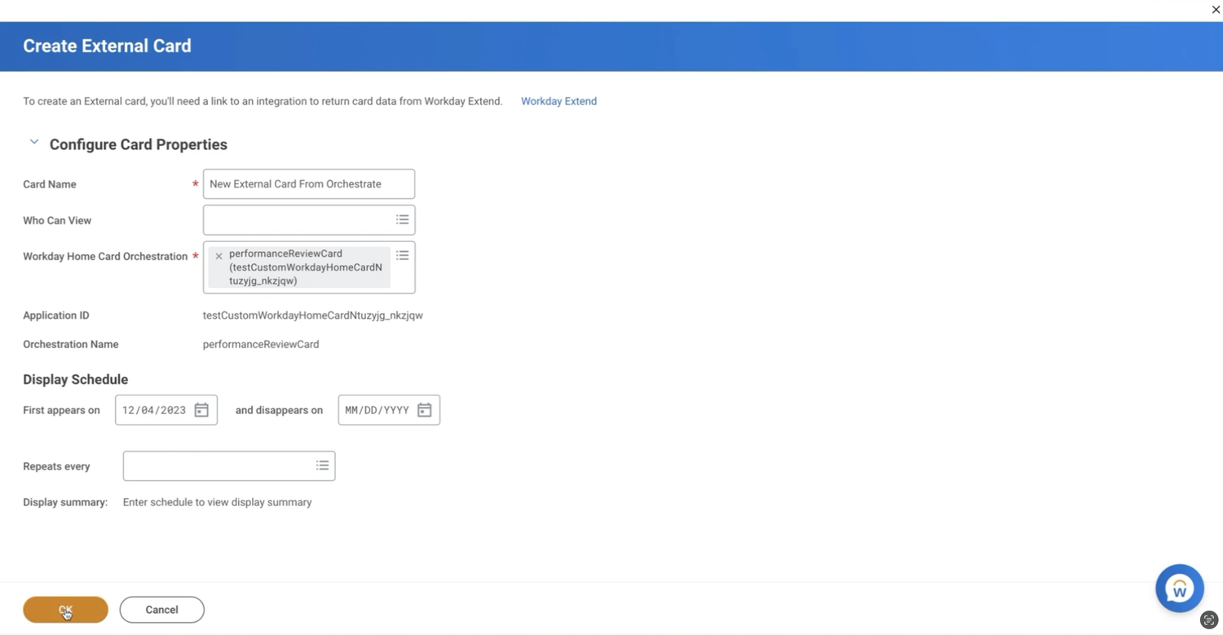Viewport: 1223px width, 635px height.
Task: Open the calendar picker for disappears on
Action: tap(423, 410)
